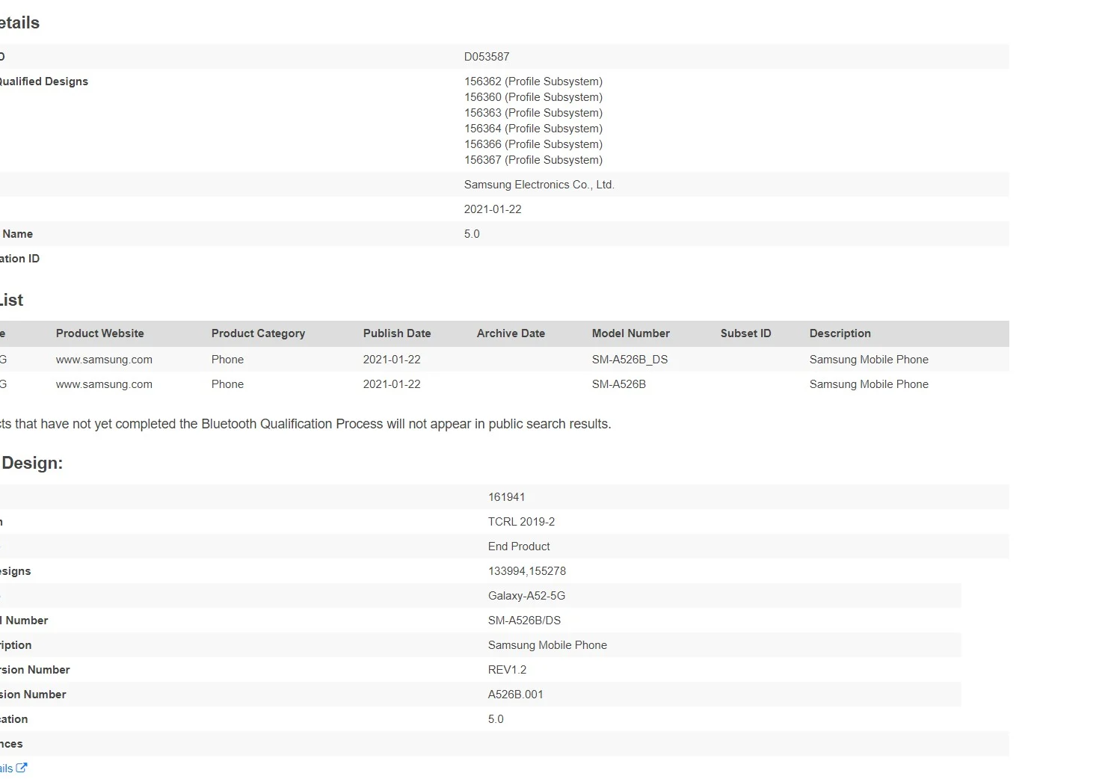Click the Bluetooth Qualification Process notice text

click(x=306, y=424)
